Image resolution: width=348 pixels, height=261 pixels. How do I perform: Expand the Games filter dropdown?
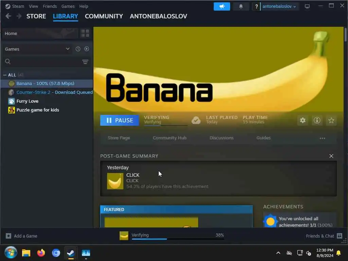click(x=37, y=49)
